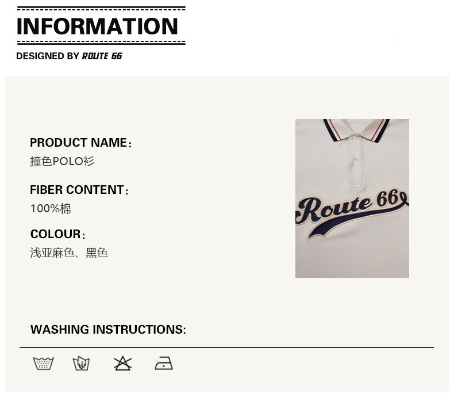Click the WASHING INSTRUCTIONS heading

[108, 330]
